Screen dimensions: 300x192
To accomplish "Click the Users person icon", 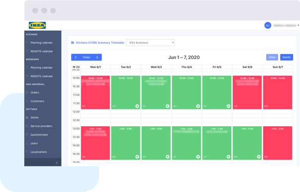I will [x=27, y=143].
